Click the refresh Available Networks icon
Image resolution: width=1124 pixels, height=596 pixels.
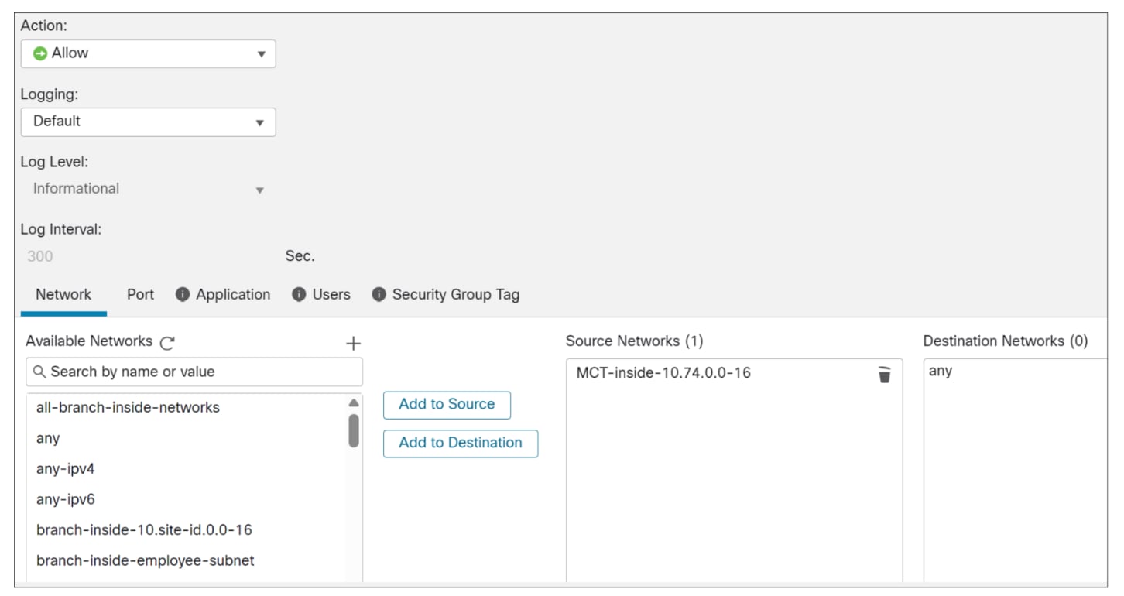click(x=167, y=342)
